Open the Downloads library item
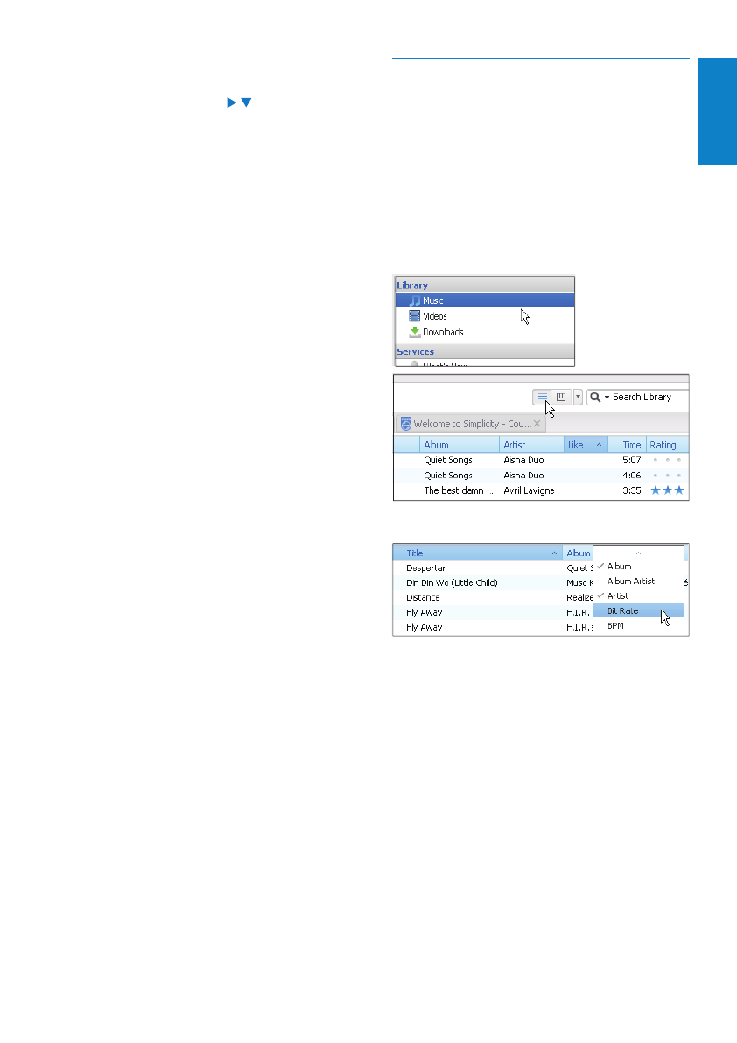 coord(442,332)
